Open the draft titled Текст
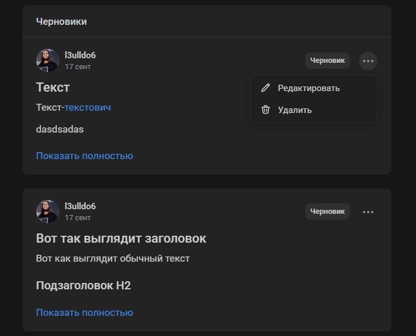The width and height of the screenshot is (416, 336). 53,88
